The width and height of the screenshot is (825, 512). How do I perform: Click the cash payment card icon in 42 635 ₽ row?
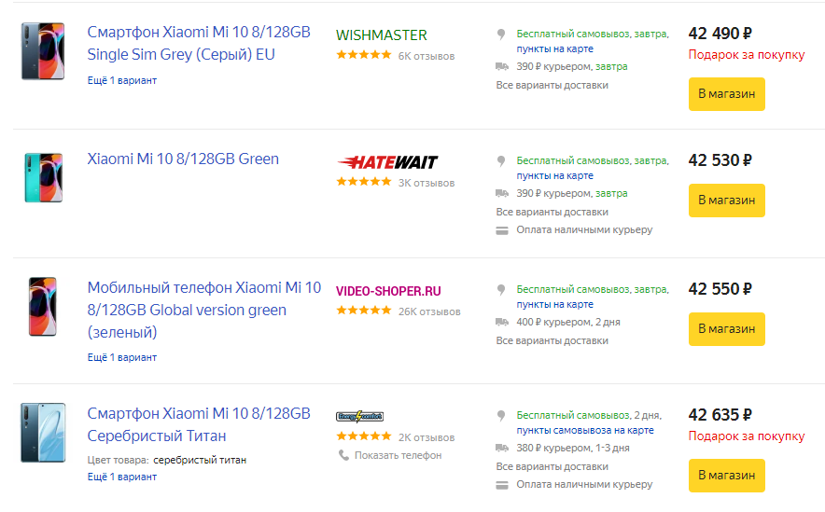502,485
